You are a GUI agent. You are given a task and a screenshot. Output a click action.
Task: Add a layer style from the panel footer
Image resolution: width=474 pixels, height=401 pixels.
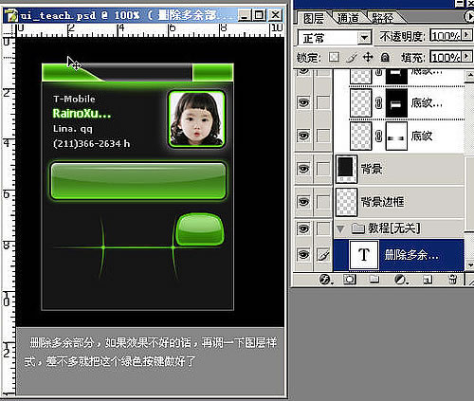point(325,280)
